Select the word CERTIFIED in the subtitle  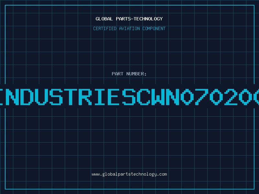coord(105,28)
